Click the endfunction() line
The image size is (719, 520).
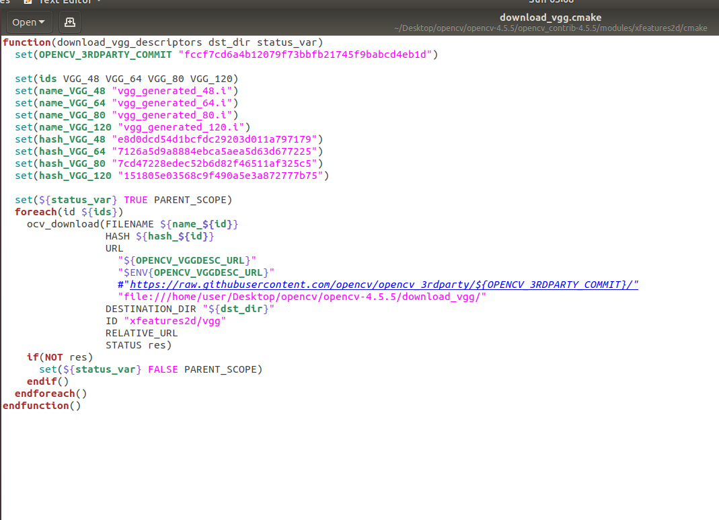pos(42,406)
